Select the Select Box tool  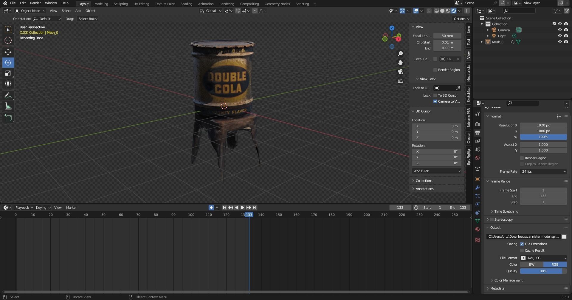[8, 30]
